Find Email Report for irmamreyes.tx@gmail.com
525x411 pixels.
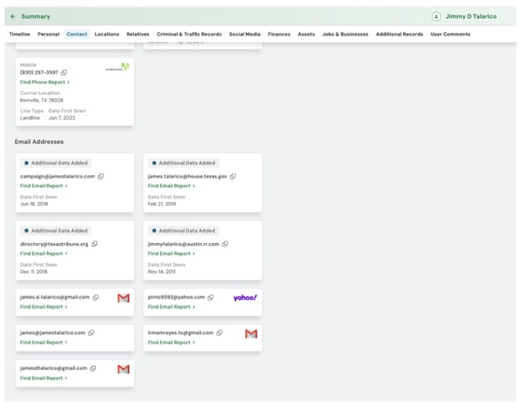click(171, 342)
